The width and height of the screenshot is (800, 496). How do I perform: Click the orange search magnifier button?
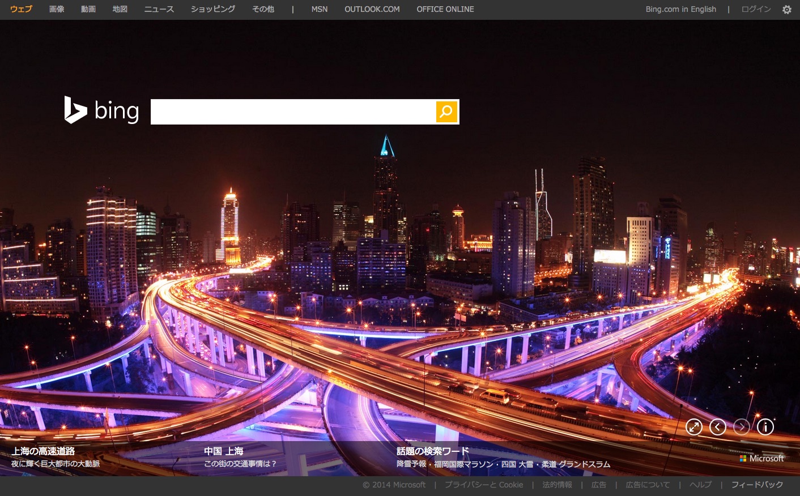446,112
